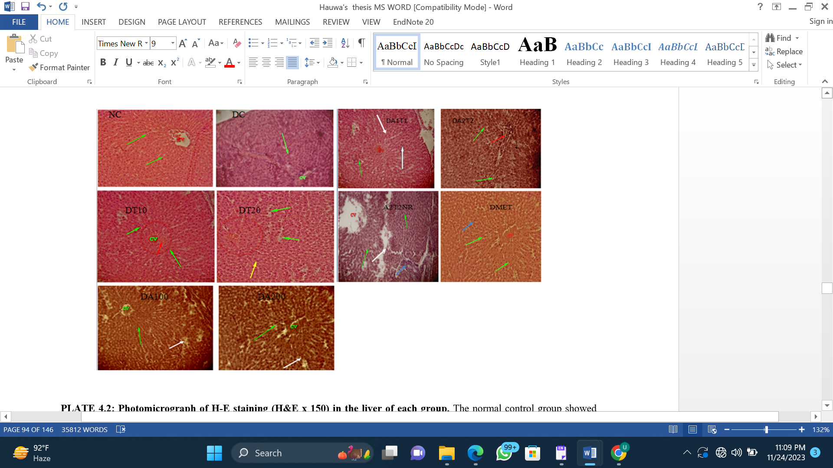Apply the Heading 1 style

click(537, 51)
